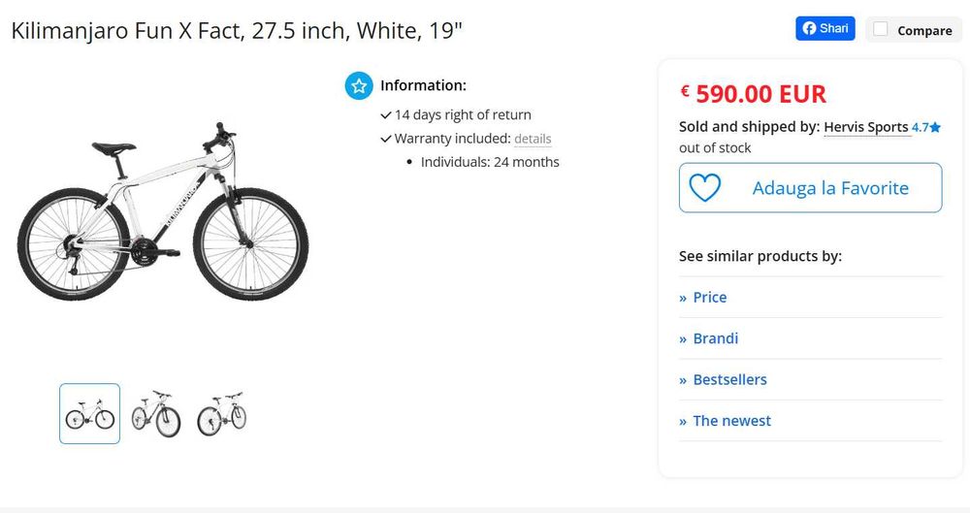See similar products by Brandi
The width and height of the screenshot is (970, 513).
click(x=715, y=338)
